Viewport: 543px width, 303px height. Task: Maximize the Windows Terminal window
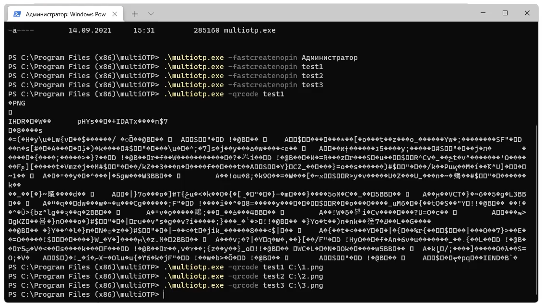[506, 12]
